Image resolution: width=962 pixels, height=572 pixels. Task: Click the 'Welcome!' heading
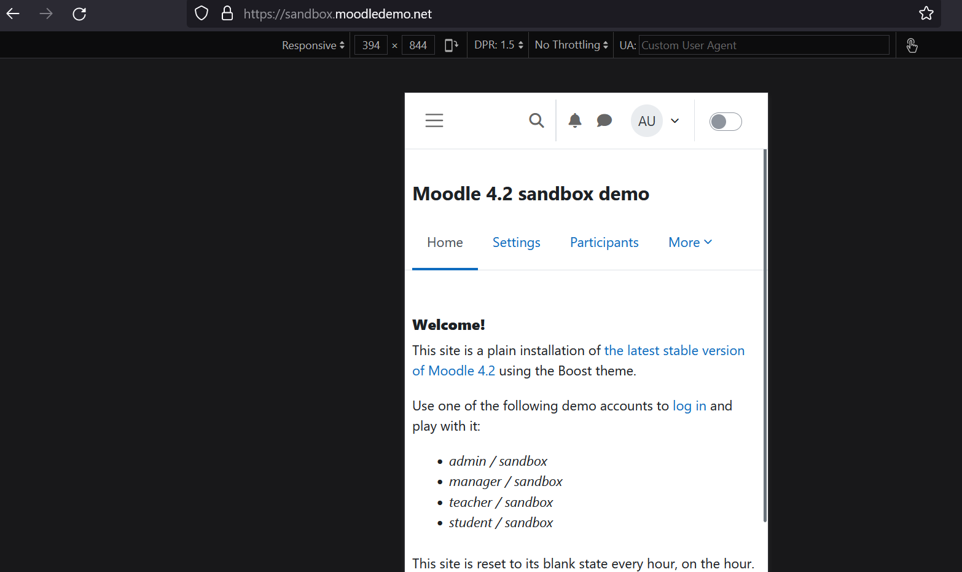[x=448, y=324]
